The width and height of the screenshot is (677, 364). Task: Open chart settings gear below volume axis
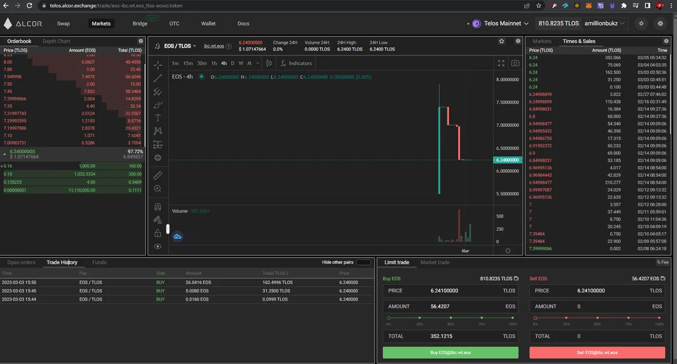point(508,250)
